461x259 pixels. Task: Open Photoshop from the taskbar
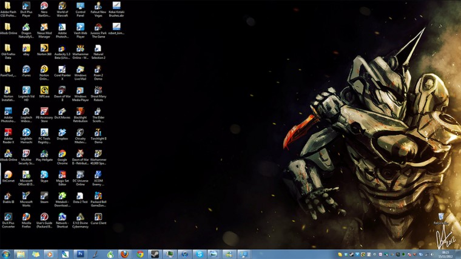[80, 254]
